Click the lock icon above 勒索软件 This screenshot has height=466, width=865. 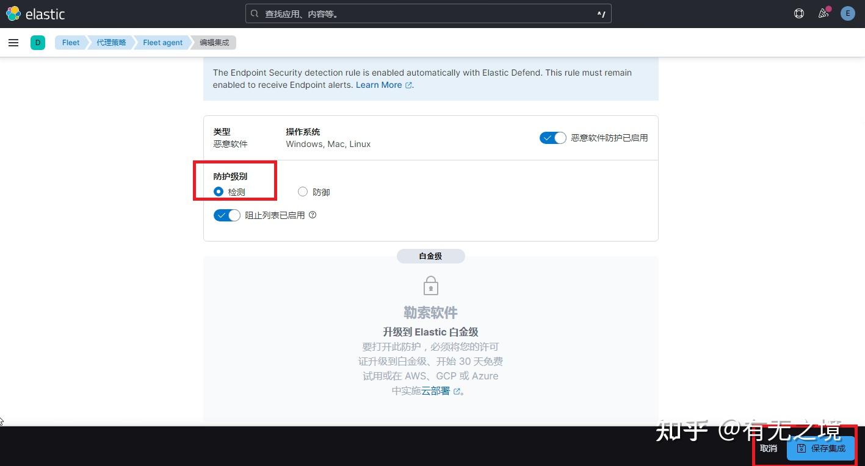pyautogui.click(x=430, y=284)
